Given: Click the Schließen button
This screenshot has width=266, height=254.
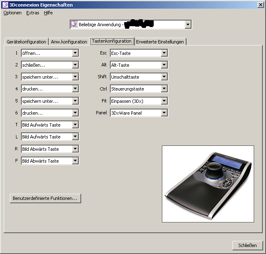Looking at the screenshot, I should point(248,245).
